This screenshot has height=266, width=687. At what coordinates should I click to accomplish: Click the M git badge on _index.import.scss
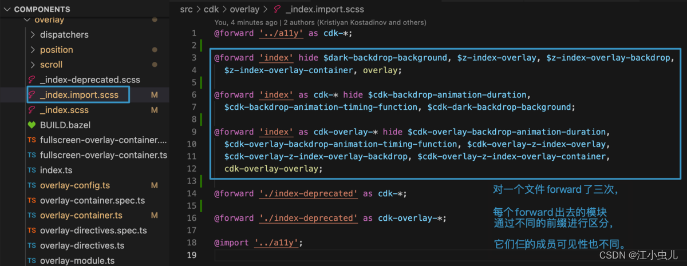[x=154, y=95]
